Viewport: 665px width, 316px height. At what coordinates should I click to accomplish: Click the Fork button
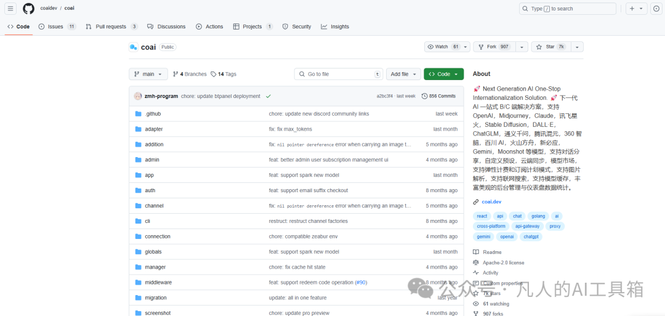click(495, 47)
